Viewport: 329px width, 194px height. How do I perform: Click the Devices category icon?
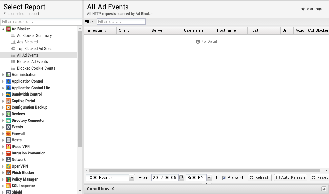tap(8, 114)
